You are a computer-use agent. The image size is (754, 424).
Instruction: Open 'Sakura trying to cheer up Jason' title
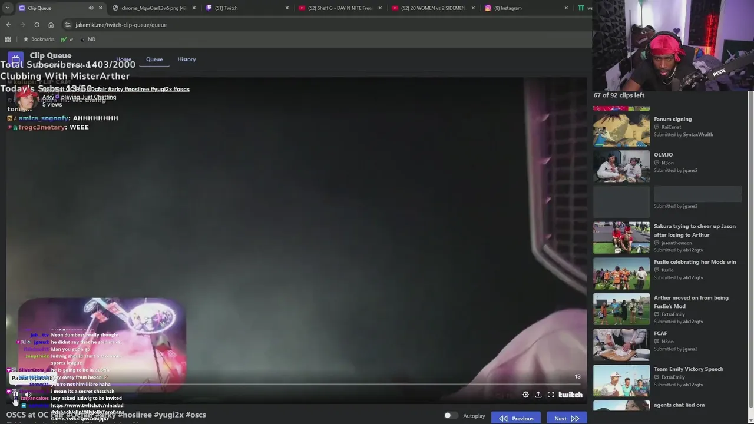[695, 230]
